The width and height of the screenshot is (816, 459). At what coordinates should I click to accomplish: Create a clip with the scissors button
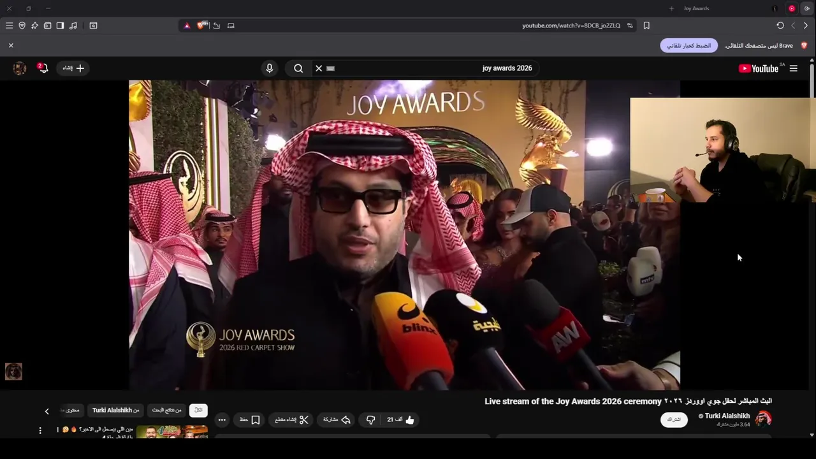(292, 419)
